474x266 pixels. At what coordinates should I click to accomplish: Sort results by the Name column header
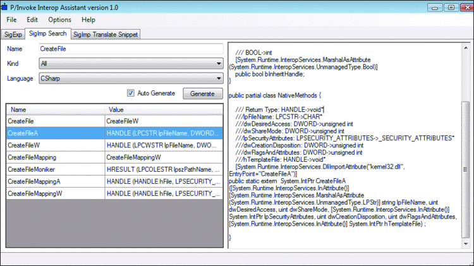pos(56,109)
